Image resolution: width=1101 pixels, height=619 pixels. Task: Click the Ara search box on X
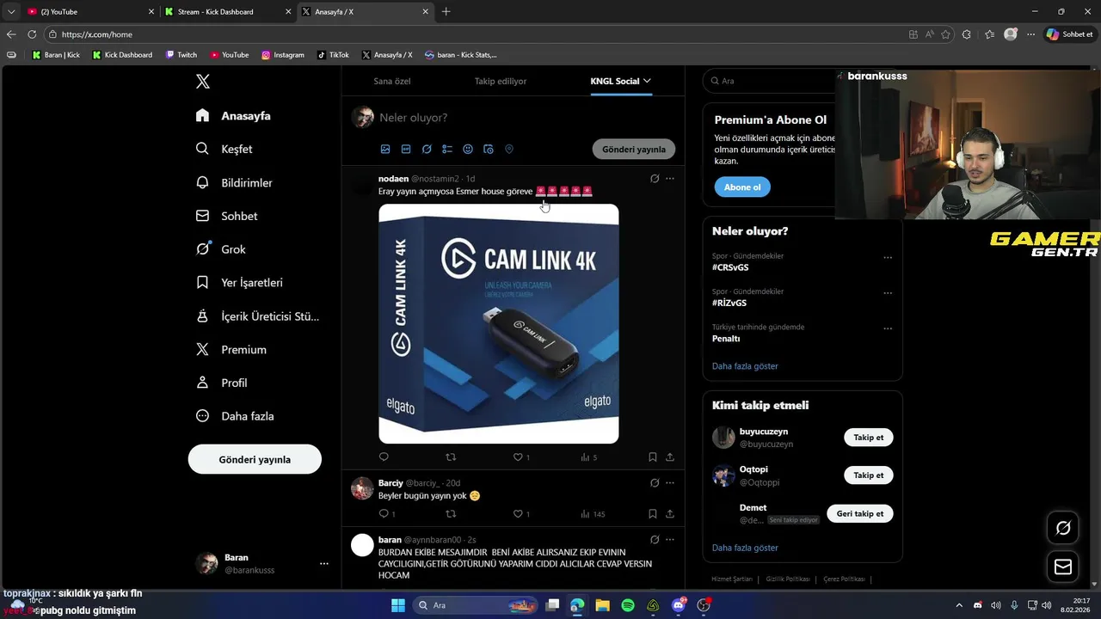click(770, 81)
